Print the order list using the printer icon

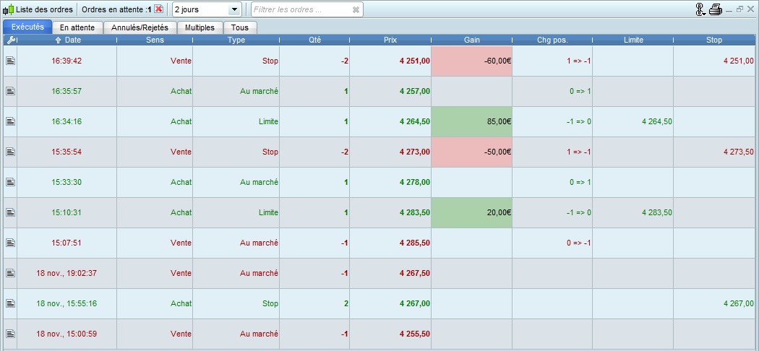tap(715, 9)
